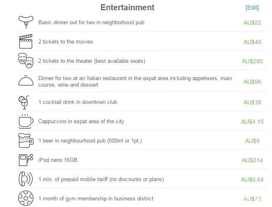Click the '2 tickets to the movies' label
The width and height of the screenshot is (272, 207).
(x=66, y=41)
